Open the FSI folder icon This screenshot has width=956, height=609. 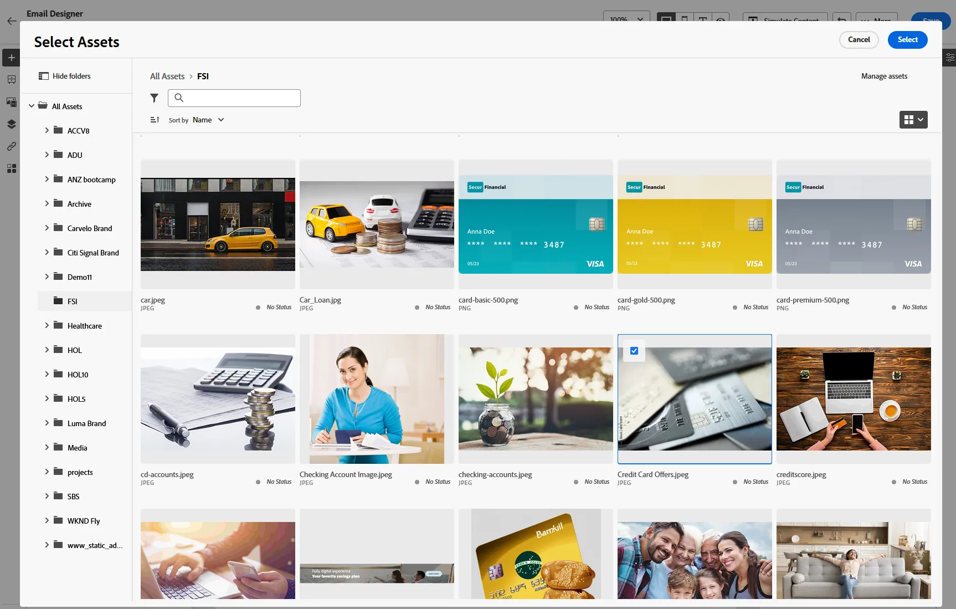pyautogui.click(x=58, y=300)
